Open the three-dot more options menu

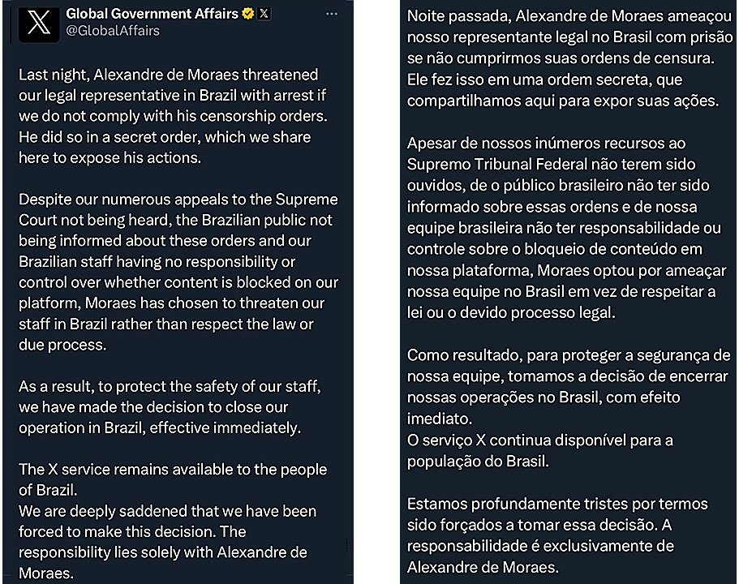click(331, 14)
